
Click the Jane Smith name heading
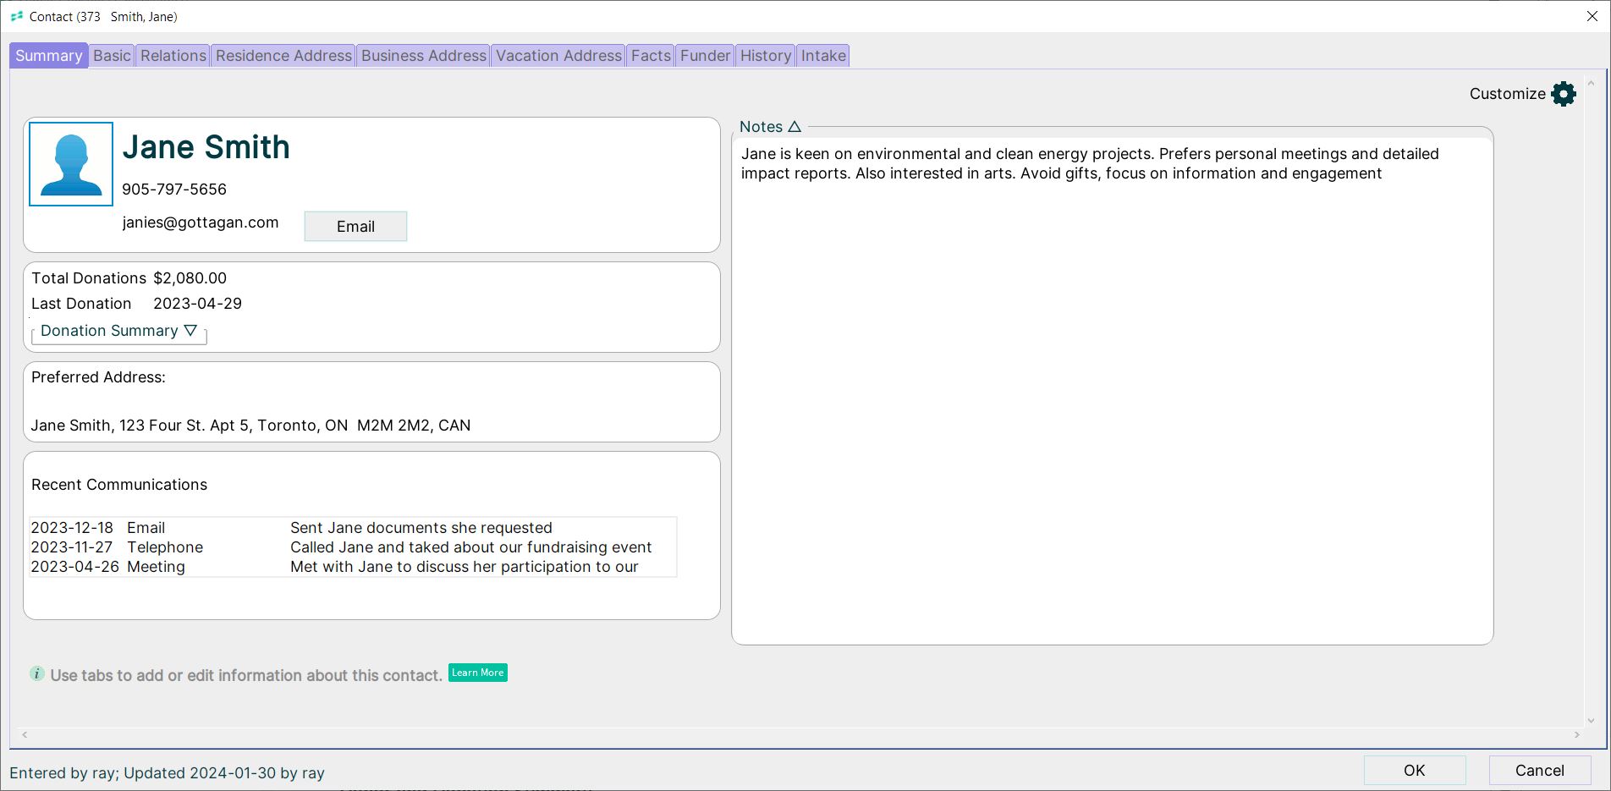click(x=206, y=147)
